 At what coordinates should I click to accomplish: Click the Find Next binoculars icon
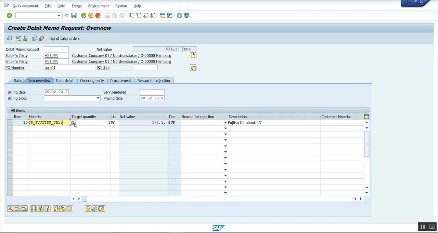pos(122,15)
